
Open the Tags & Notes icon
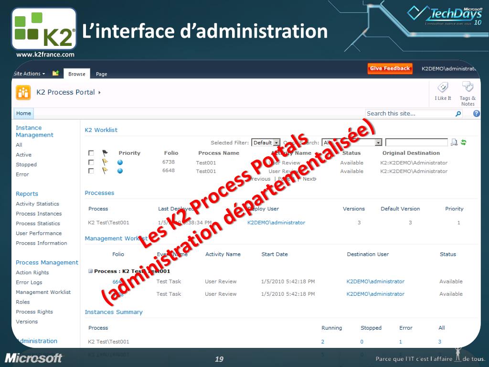click(x=468, y=87)
